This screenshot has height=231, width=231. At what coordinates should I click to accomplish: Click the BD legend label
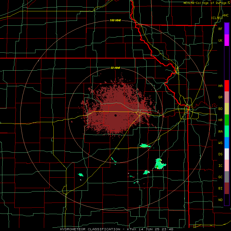click(220, 109)
